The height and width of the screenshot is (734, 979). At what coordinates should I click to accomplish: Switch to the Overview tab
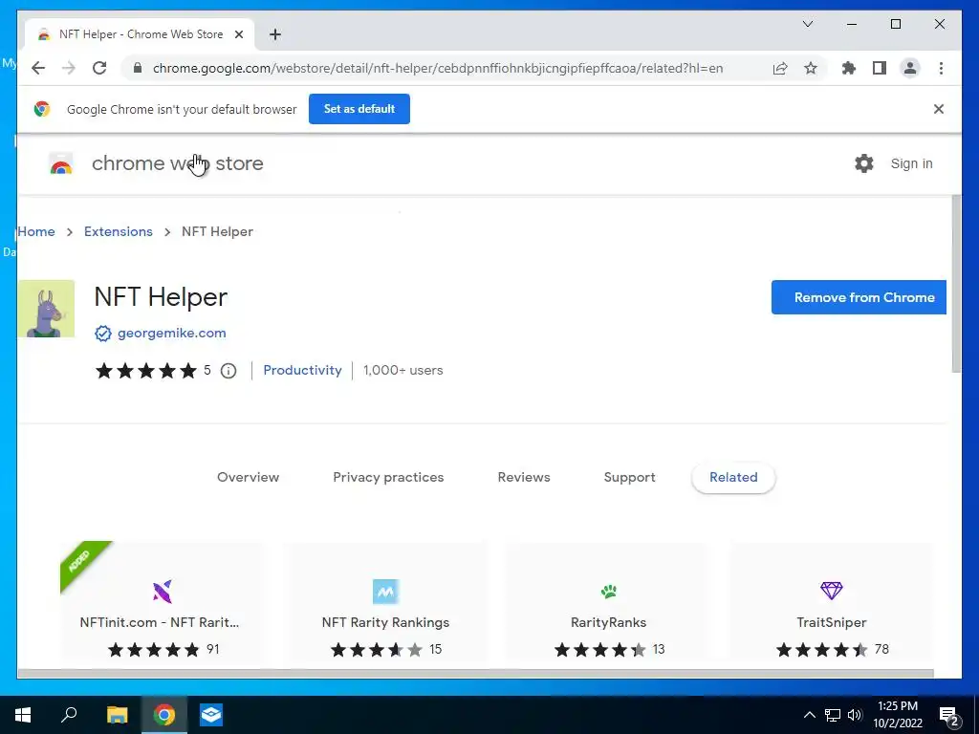tap(248, 478)
